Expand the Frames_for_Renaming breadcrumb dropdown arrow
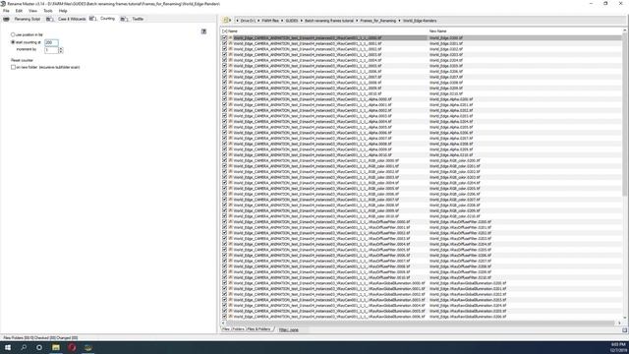Screen dimensions: 629x354 [x=357, y=21]
